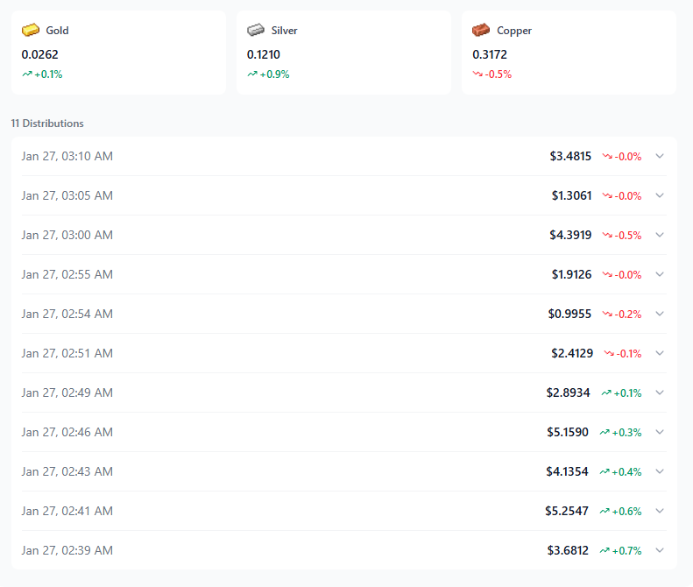Click the Silver trend arrow icon
The image size is (693, 587).
click(x=252, y=74)
